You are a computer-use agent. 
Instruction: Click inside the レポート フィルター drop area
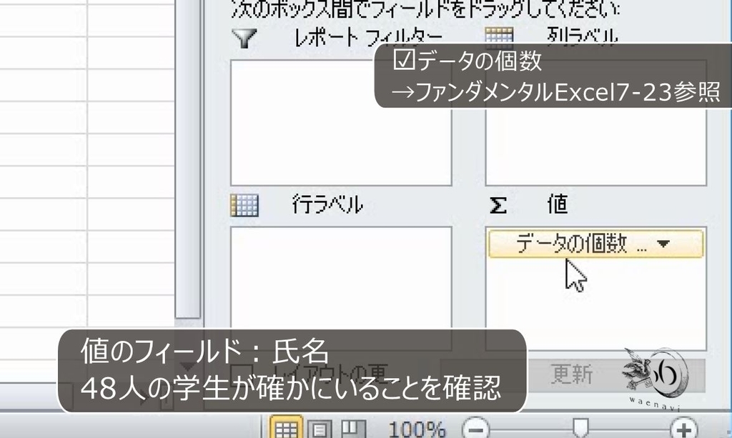341,122
